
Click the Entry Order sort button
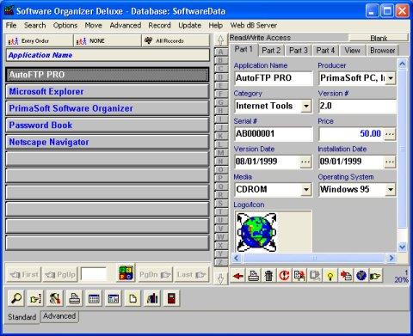tap(40, 40)
